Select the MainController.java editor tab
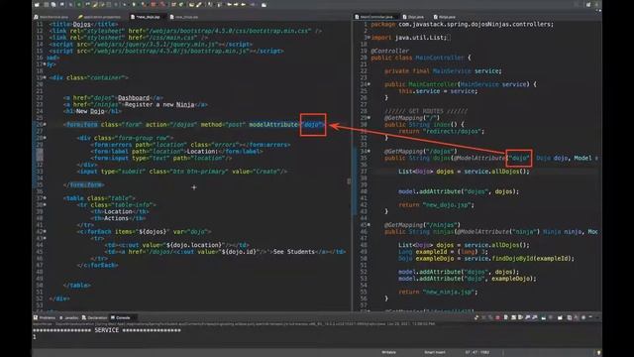Screen dimensions: 634x357 point(376,17)
